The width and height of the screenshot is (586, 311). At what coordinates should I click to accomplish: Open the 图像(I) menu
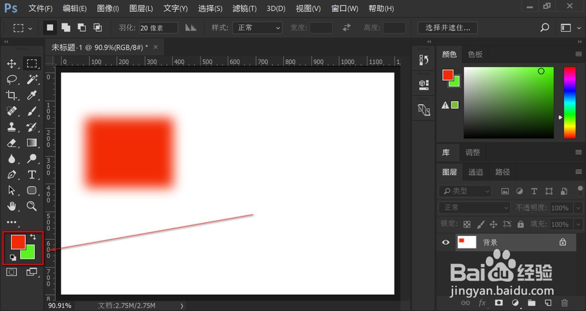pyautogui.click(x=108, y=8)
